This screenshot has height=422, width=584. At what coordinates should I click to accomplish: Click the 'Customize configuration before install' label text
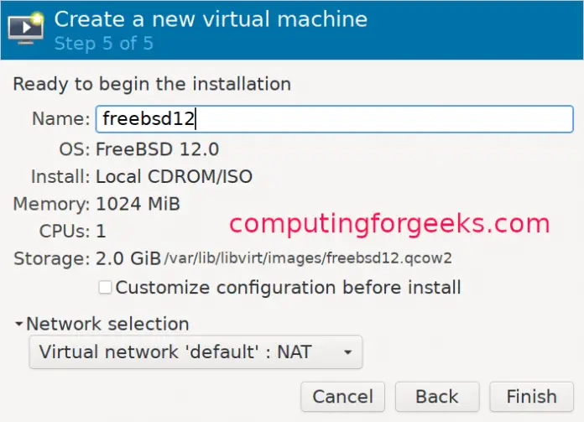(288, 288)
